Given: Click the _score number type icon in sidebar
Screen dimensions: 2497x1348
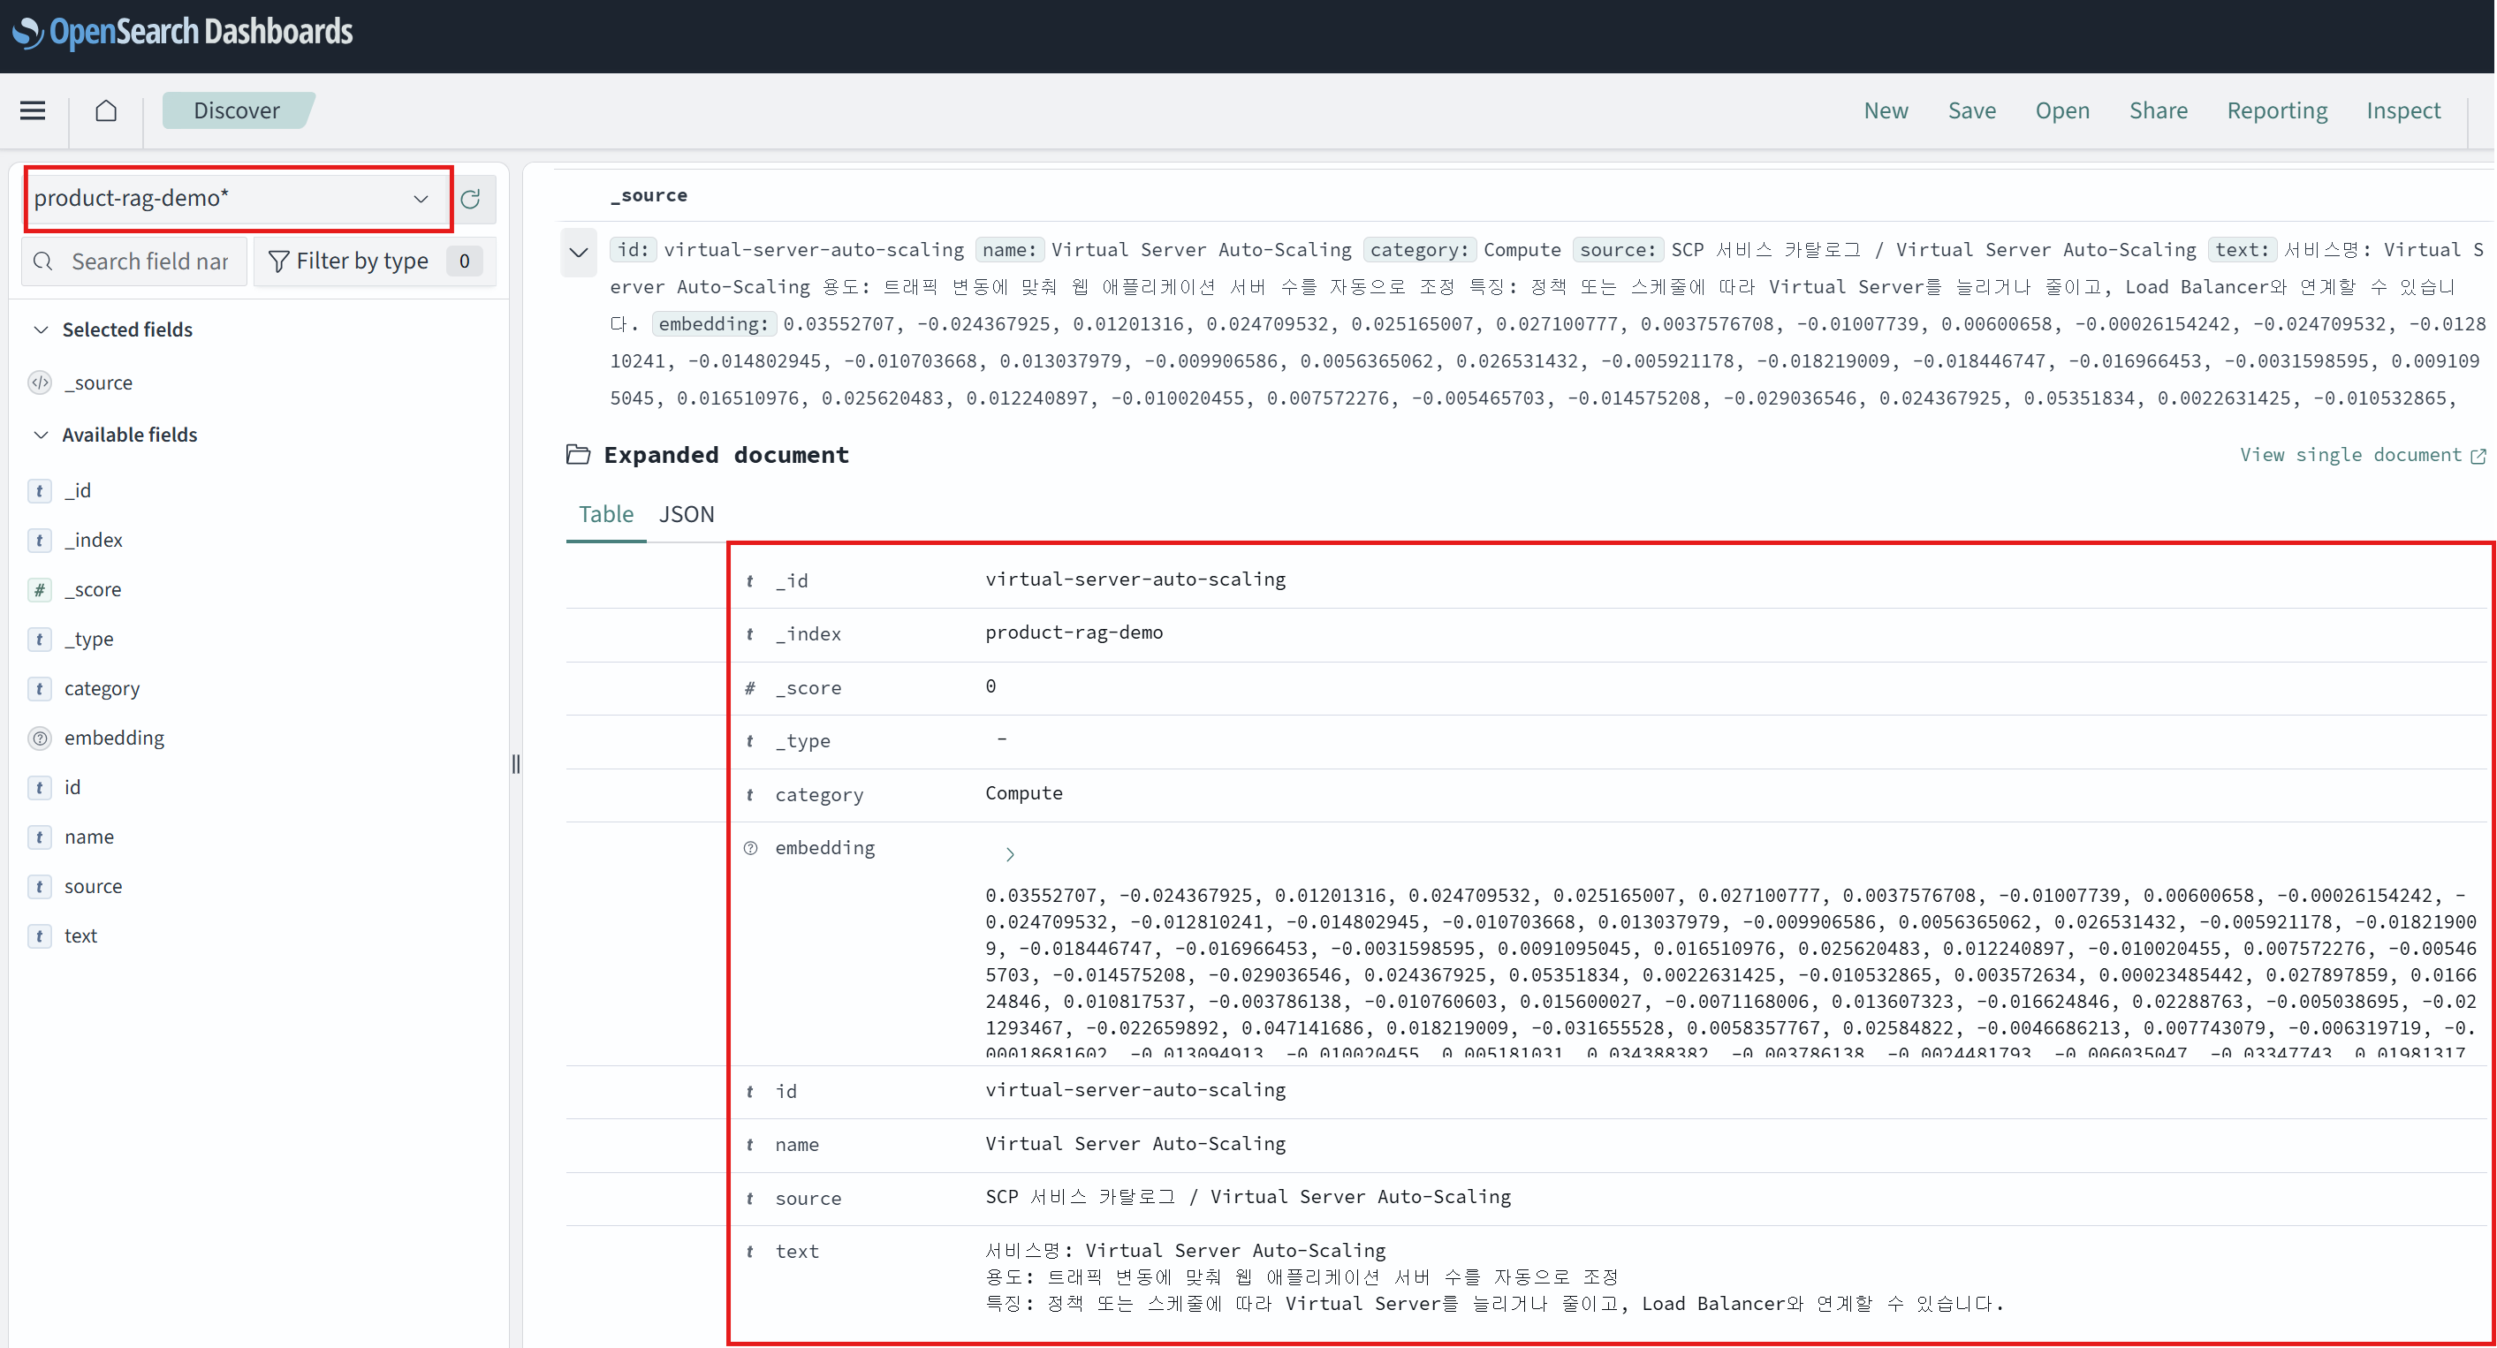Looking at the screenshot, I should pyautogui.click(x=40, y=590).
